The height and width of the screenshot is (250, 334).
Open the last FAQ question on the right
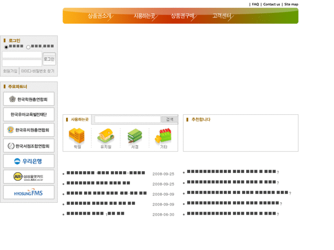(x=233, y=214)
